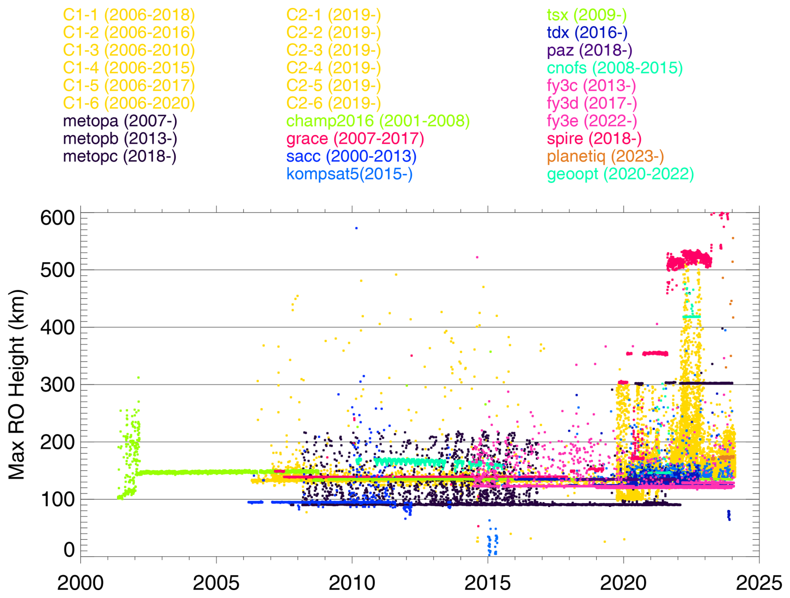
Task: Select the planetiq (2023-) legend label
Action: [x=605, y=156]
